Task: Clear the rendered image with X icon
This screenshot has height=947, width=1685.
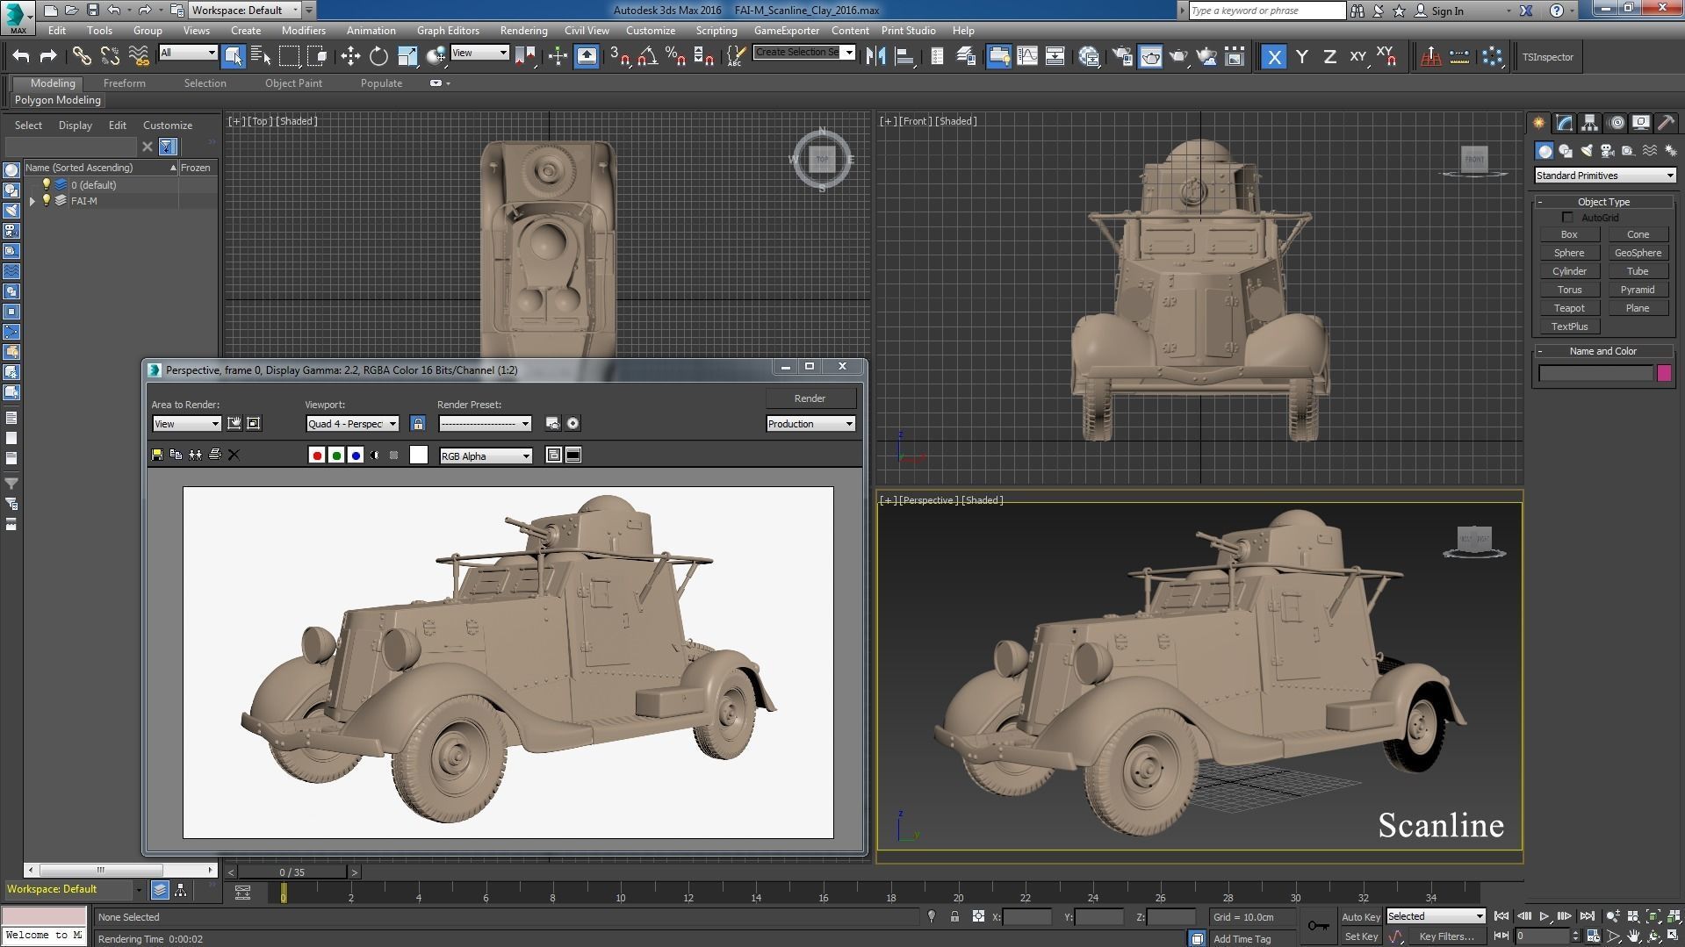Action: [234, 455]
